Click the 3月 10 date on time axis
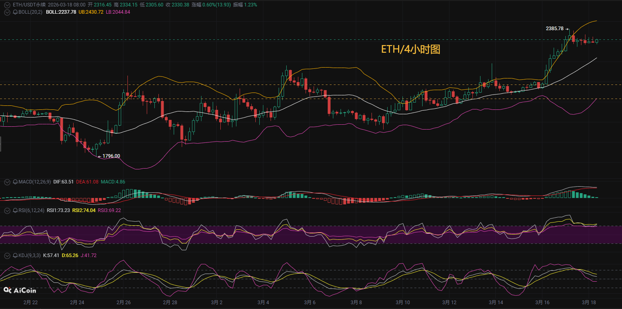Image resolution: width=622 pixels, height=309 pixels. (402, 302)
